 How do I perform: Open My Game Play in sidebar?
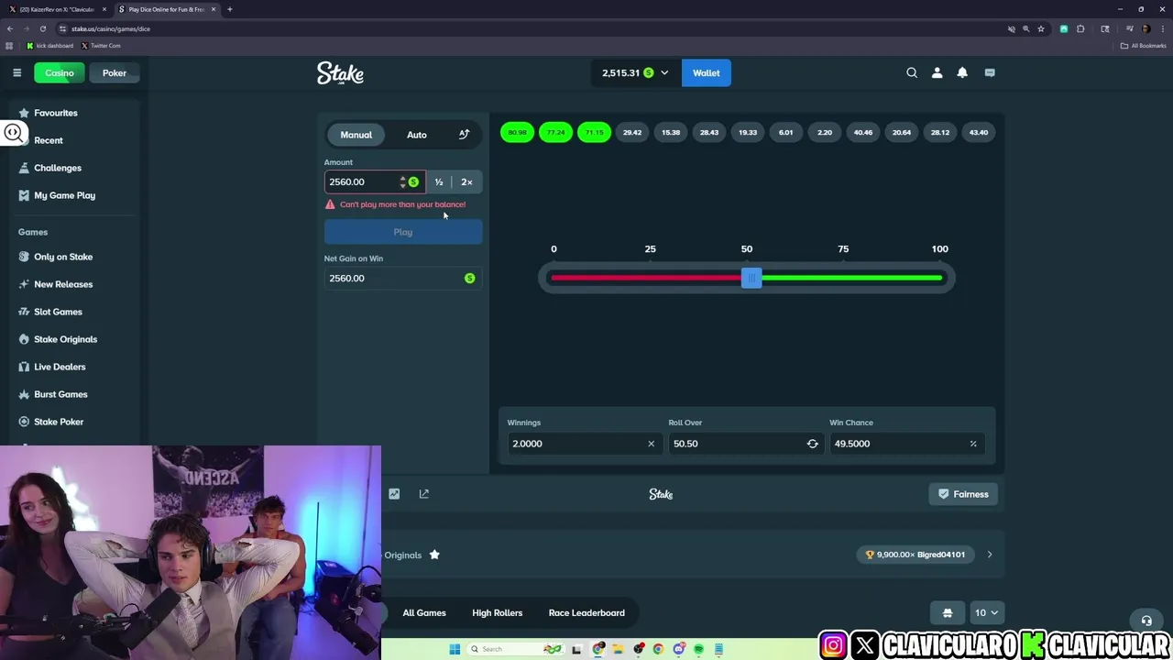coord(73,195)
